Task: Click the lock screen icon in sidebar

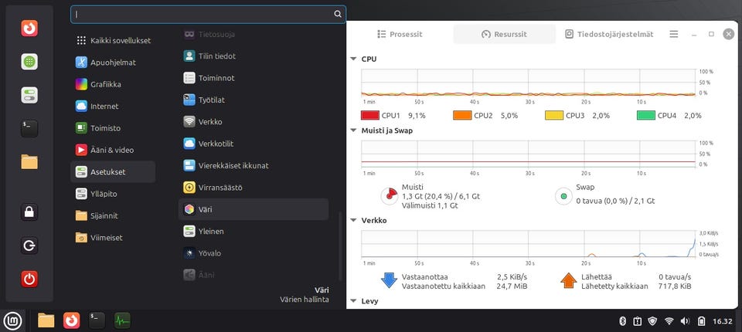Action: 29,212
